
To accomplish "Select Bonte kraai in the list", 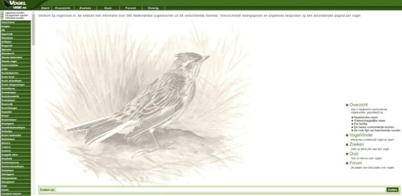I will pyautogui.click(x=15, y=77).
